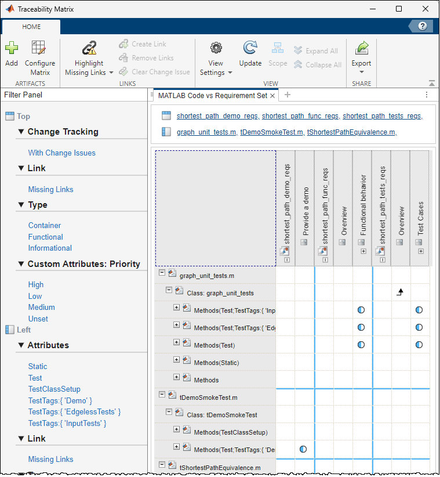
Task: Filter by High priority
Action: point(36,284)
